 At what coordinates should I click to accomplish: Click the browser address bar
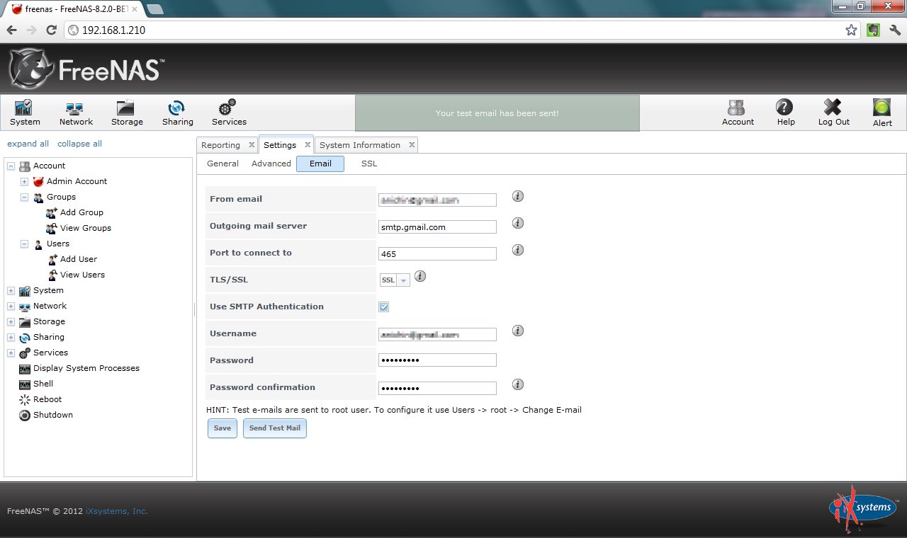pos(453,30)
